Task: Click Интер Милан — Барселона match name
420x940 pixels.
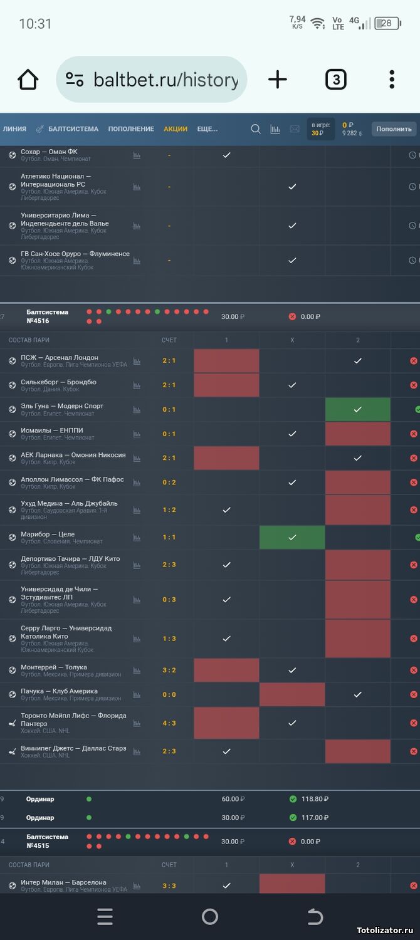Action: [x=63, y=882]
